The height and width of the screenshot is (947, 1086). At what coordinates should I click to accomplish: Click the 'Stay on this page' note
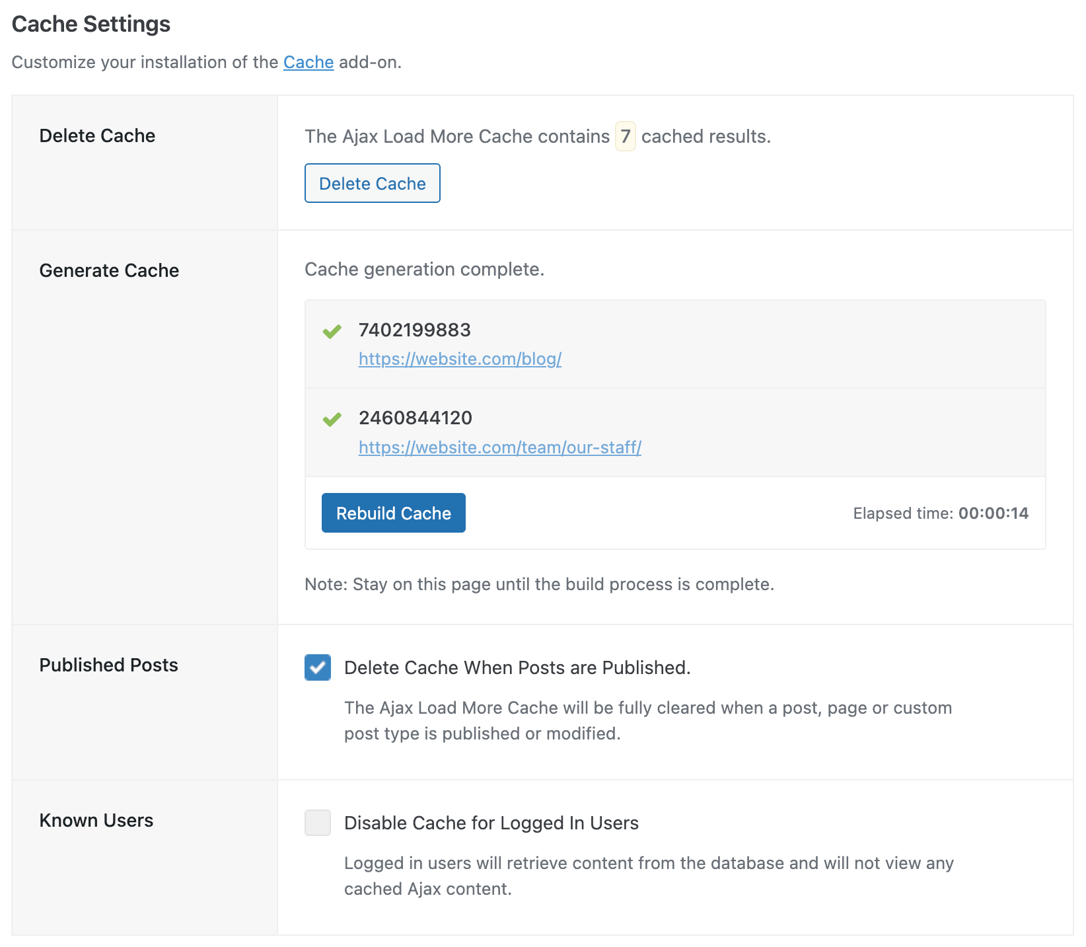pyautogui.click(x=538, y=584)
